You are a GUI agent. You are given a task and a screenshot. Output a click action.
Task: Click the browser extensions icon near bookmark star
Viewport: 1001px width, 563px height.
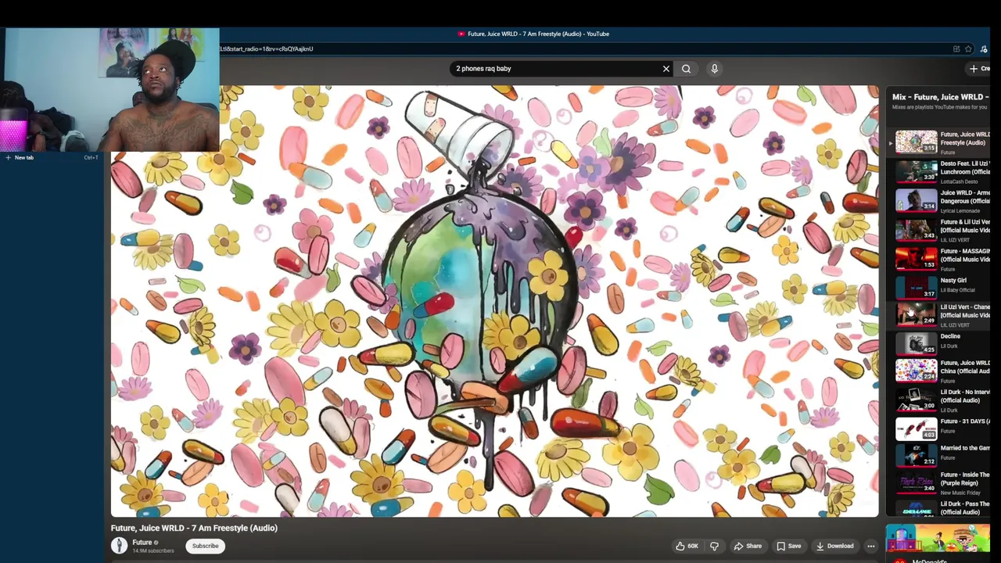(956, 48)
